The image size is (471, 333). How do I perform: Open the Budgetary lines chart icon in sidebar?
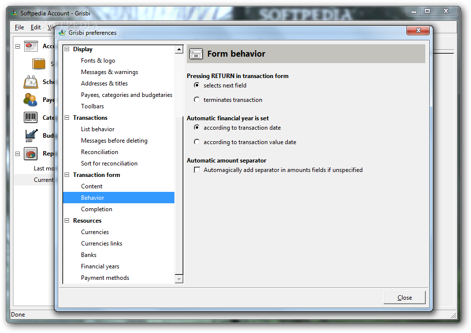click(31, 136)
